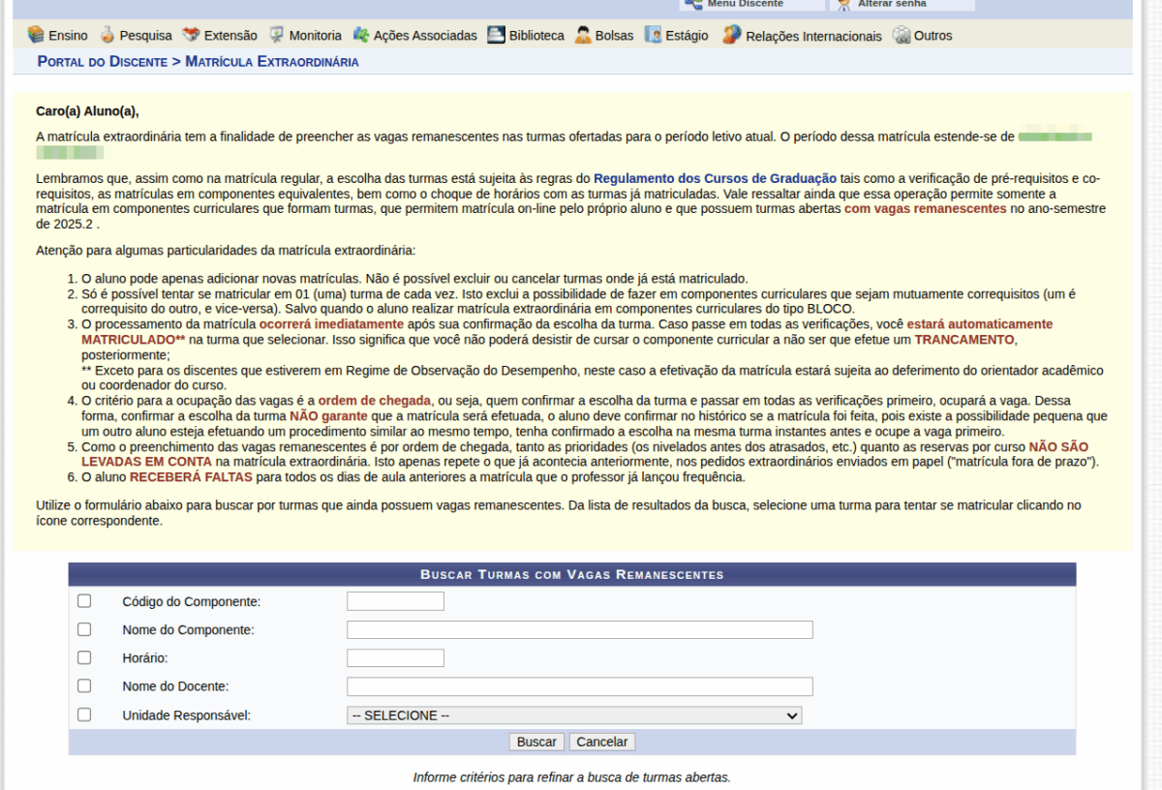Screen dimensions: 1162x790
Task: Check the Horário filter checkbox
Action: [84, 657]
